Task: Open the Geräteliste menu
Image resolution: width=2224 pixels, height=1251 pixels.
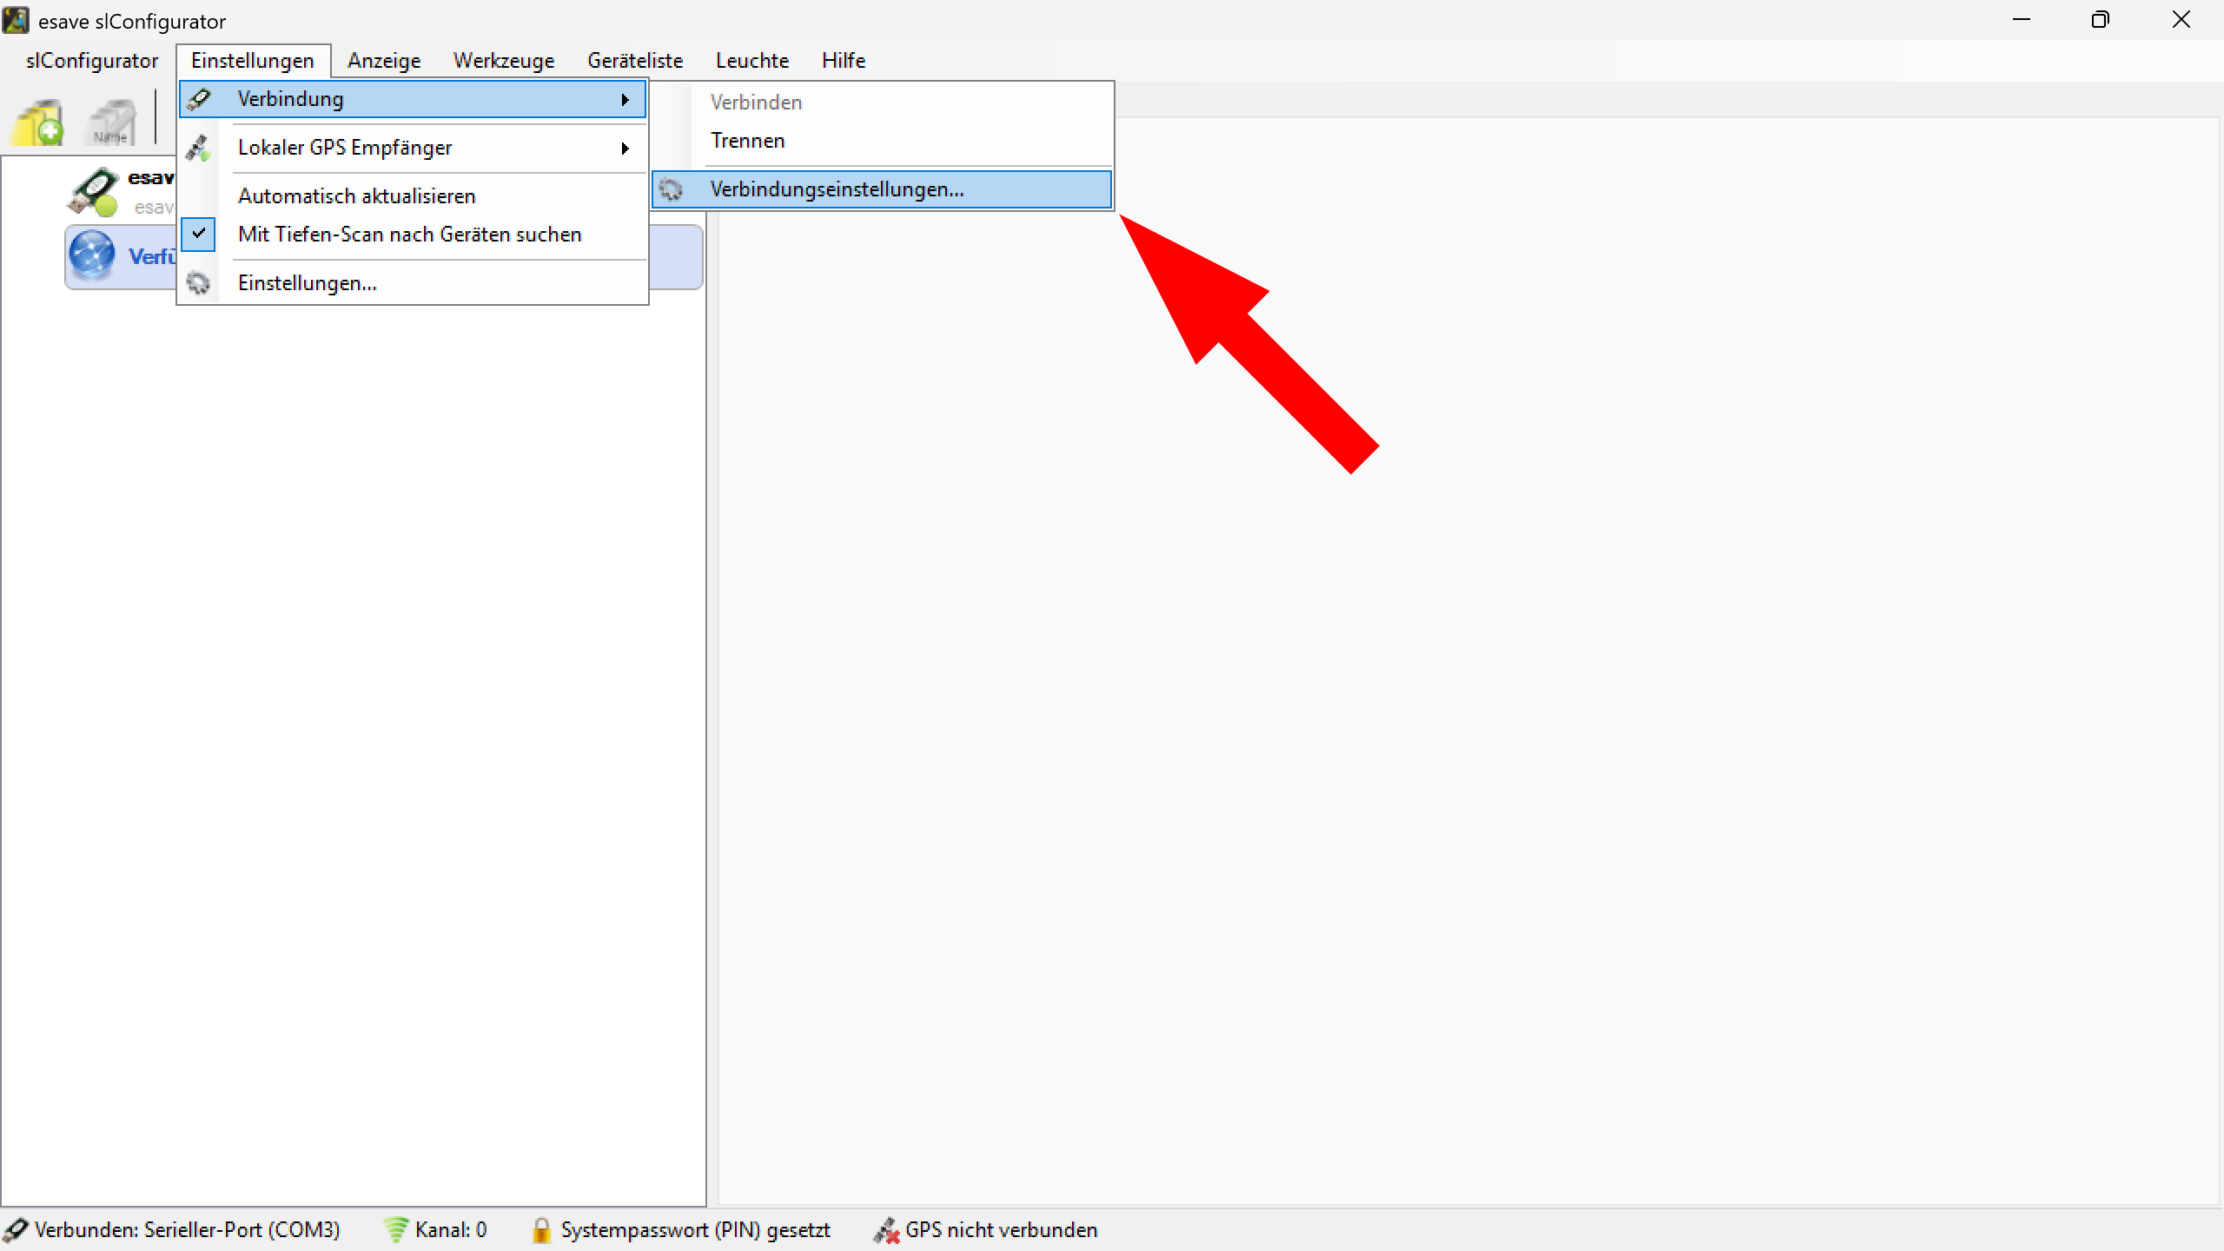Action: [635, 61]
